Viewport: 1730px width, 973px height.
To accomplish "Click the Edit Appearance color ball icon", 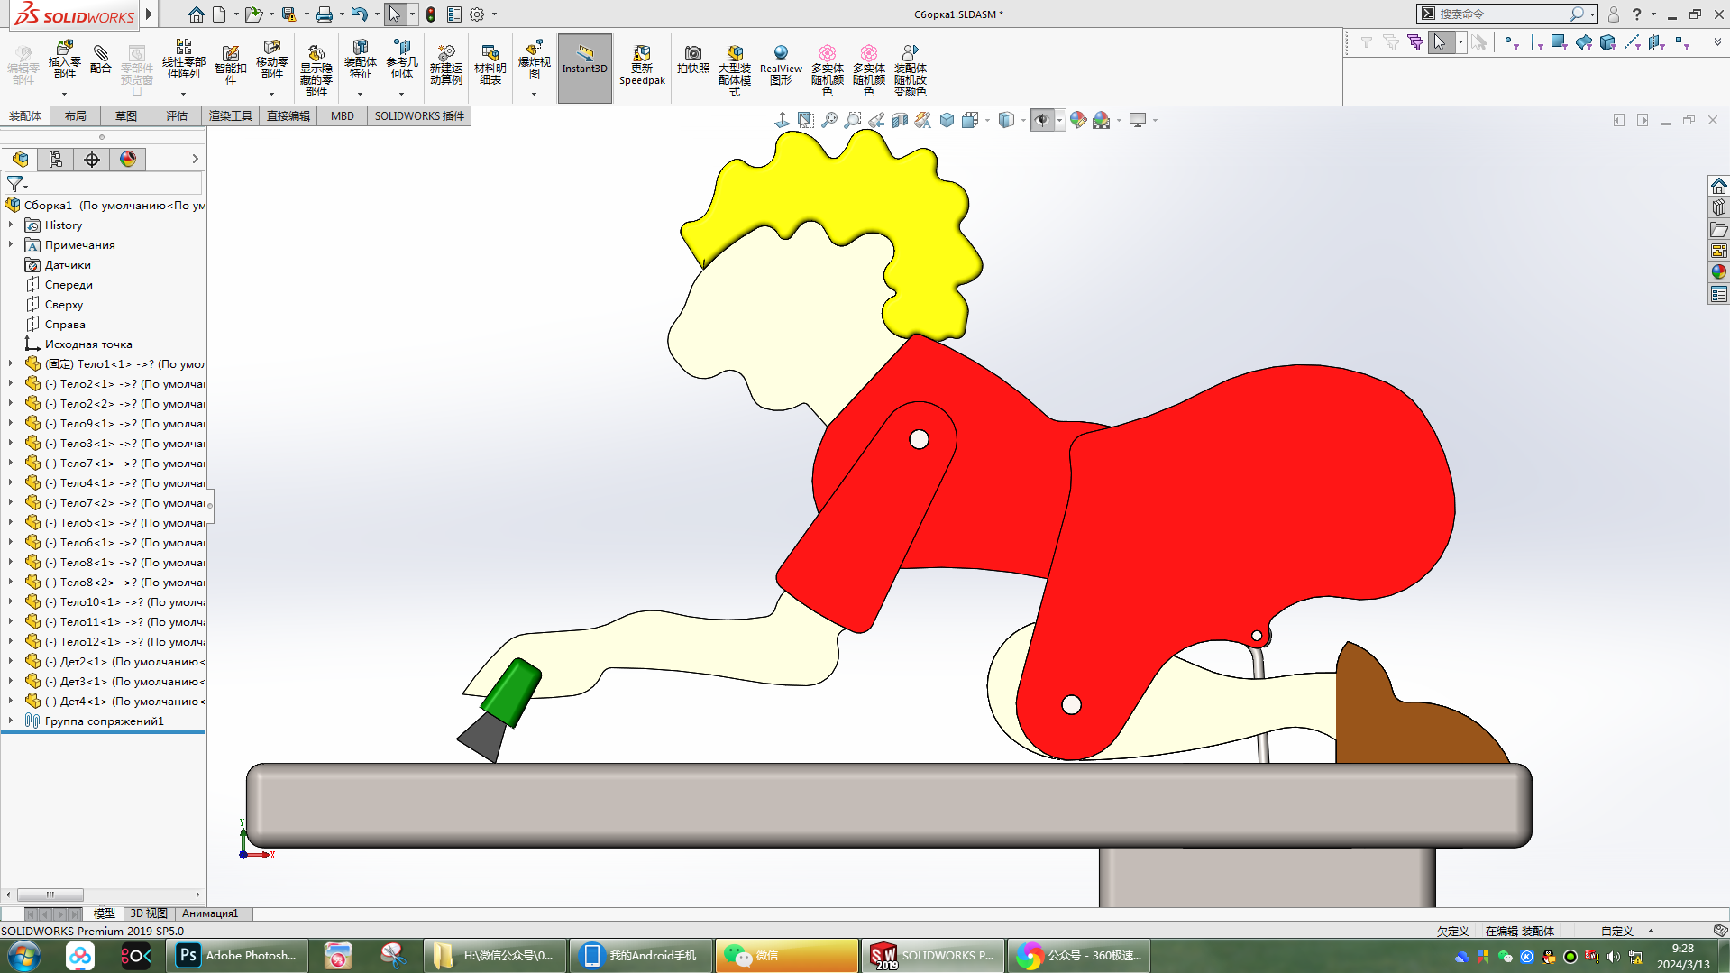I will 1078,120.
